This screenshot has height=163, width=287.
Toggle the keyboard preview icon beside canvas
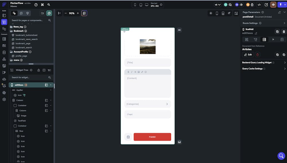coord(179,142)
